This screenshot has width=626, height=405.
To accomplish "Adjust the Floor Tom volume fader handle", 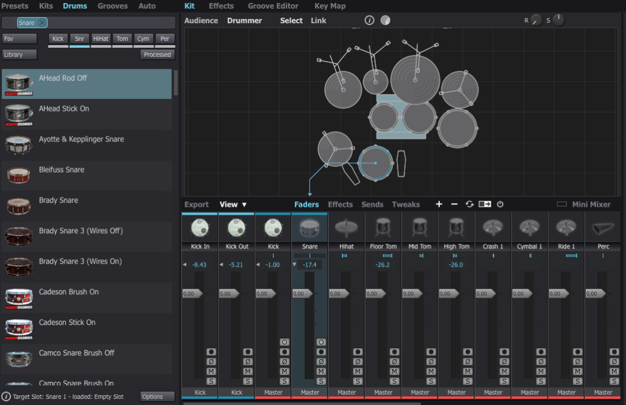I will point(376,294).
